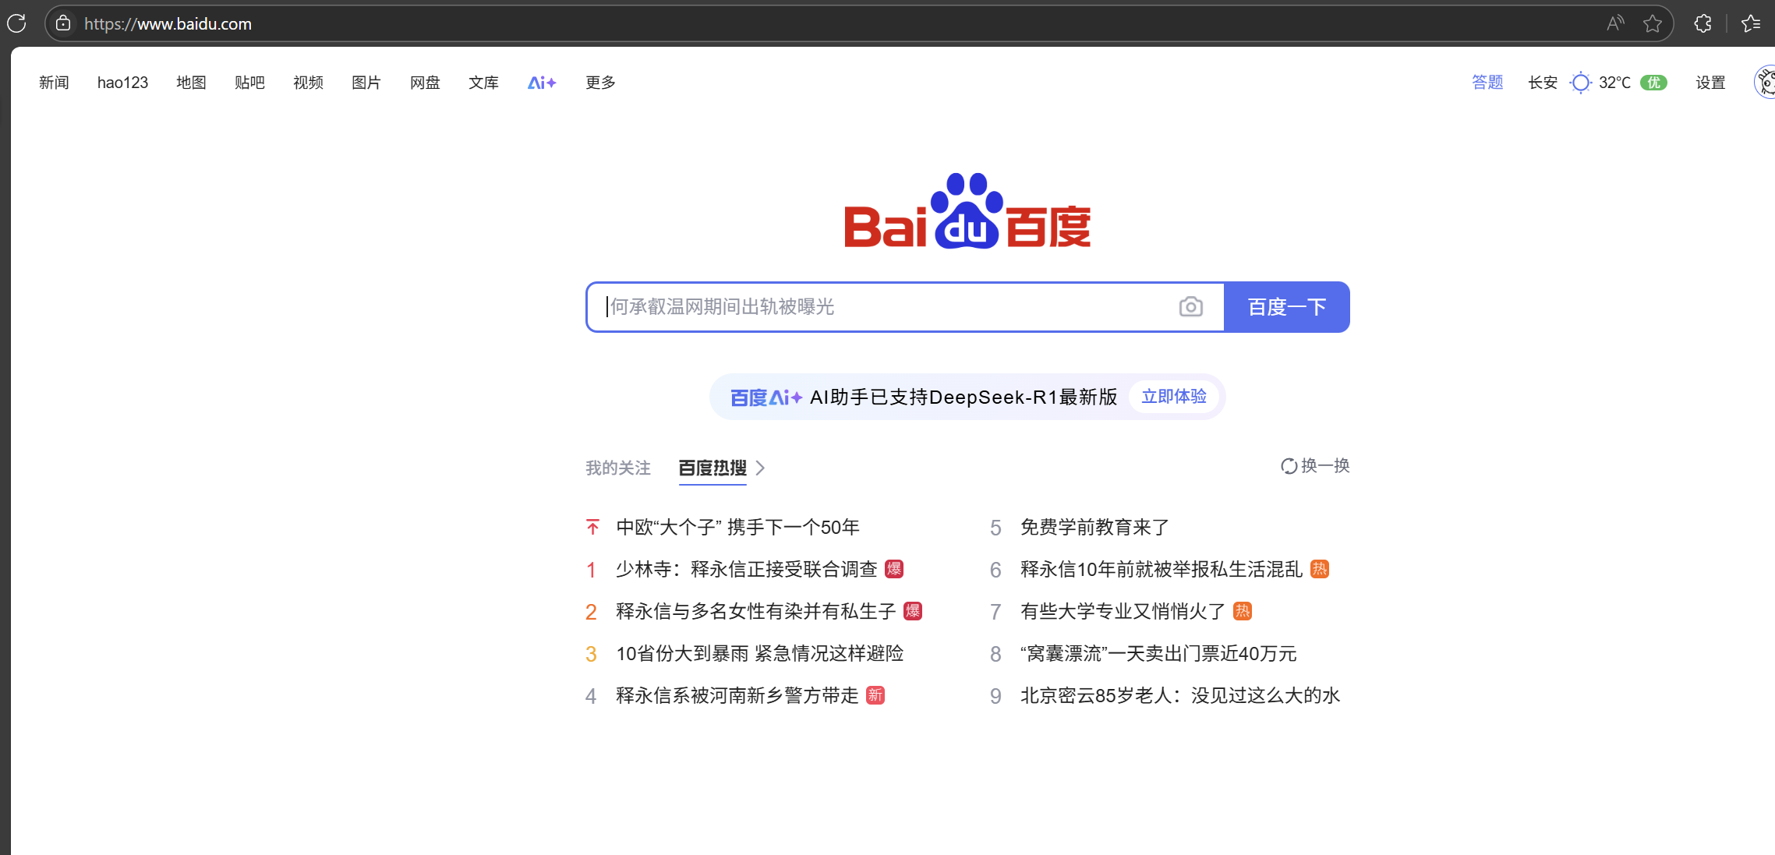Click the 爆 badge next to 少林寺 item
Viewport: 1775px width, 855px height.
[x=894, y=569]
